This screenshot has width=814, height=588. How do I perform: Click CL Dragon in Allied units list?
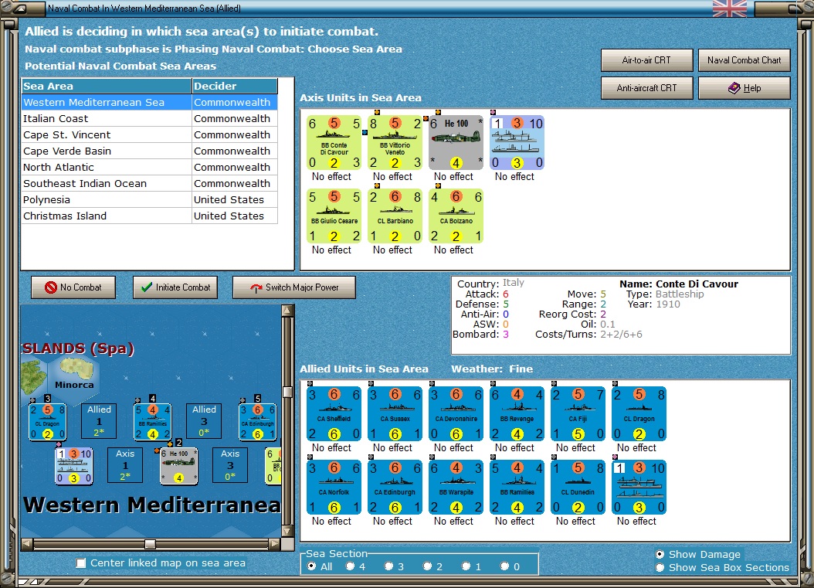point(639,414)
